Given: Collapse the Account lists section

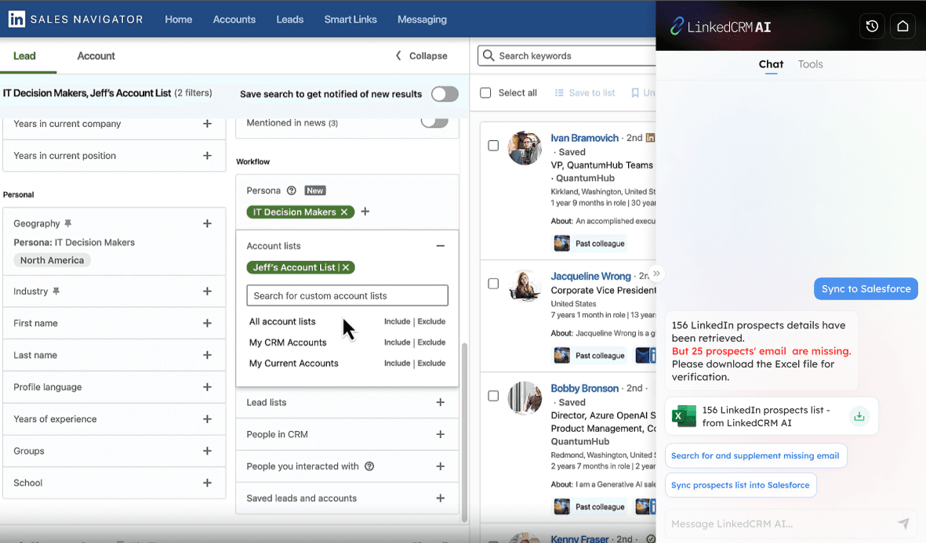Looking at the screenshot, I should point(441,245).
